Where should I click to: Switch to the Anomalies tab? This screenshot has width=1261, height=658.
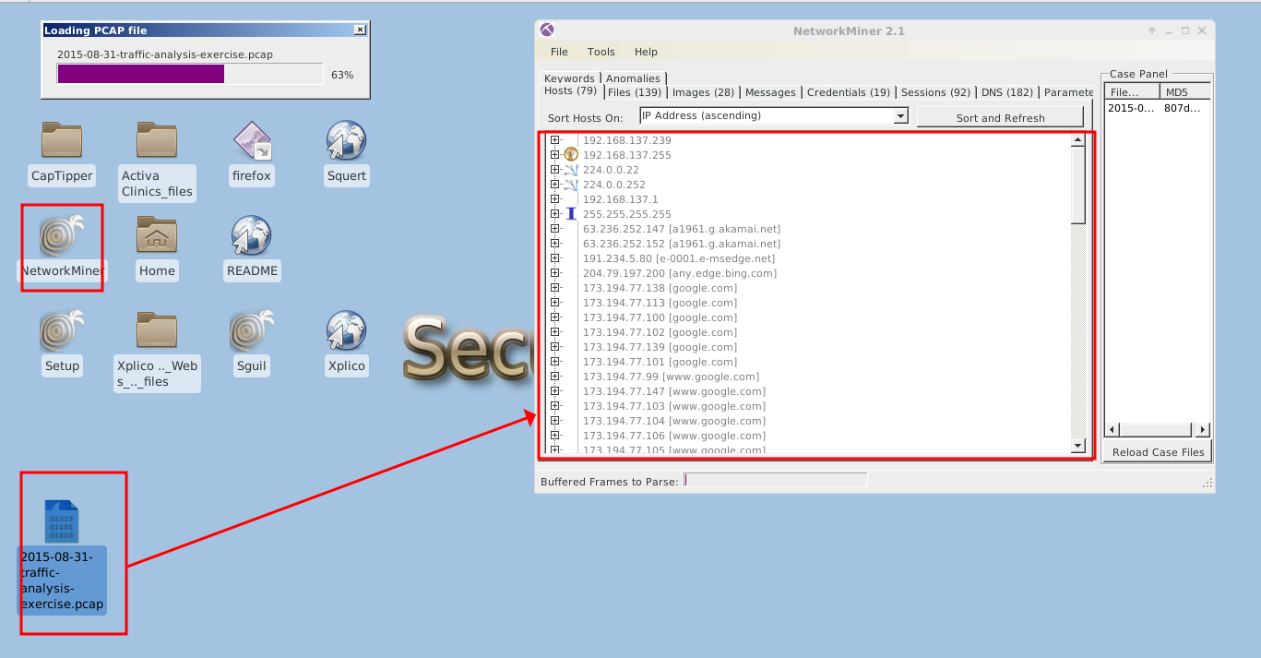pyautogui.click(x=633, y=78)
